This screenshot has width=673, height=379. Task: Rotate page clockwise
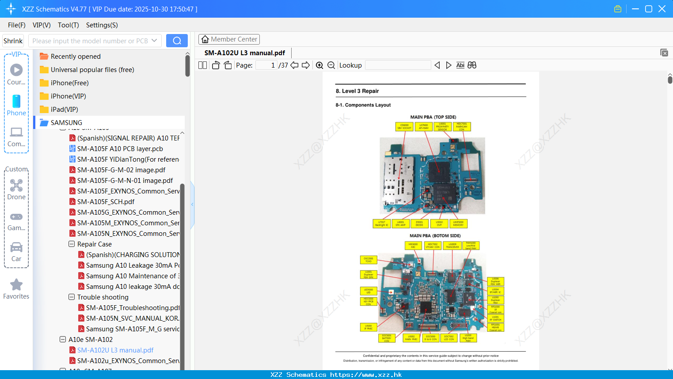tap(228, 65)
